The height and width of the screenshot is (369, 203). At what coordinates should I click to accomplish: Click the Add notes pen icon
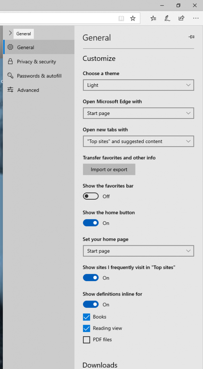(167, 18)
